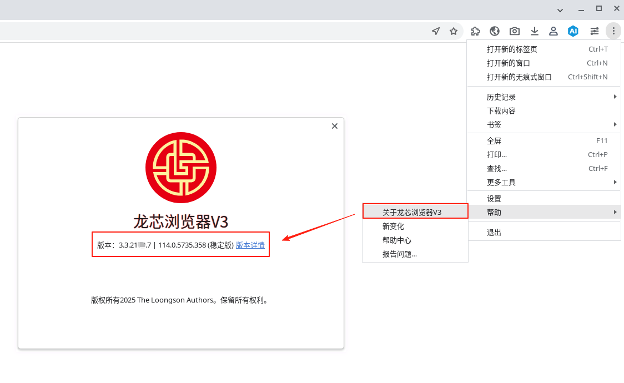Select 打开新的标签页 from the menu
Screen dimensions: 624x383
(544, 49)
